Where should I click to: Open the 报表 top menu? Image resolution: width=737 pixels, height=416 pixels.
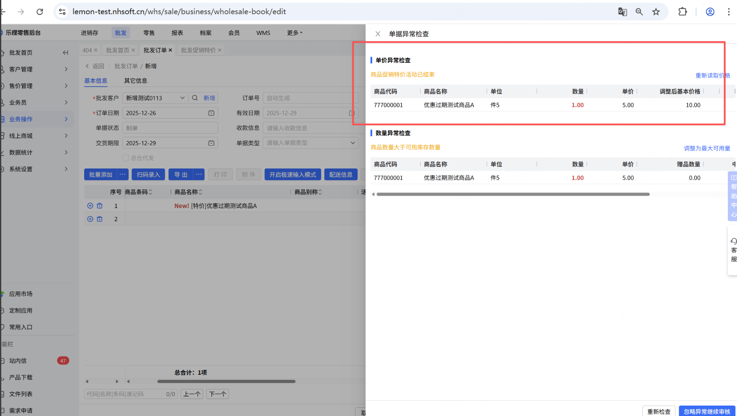click(x=177, y=32)
